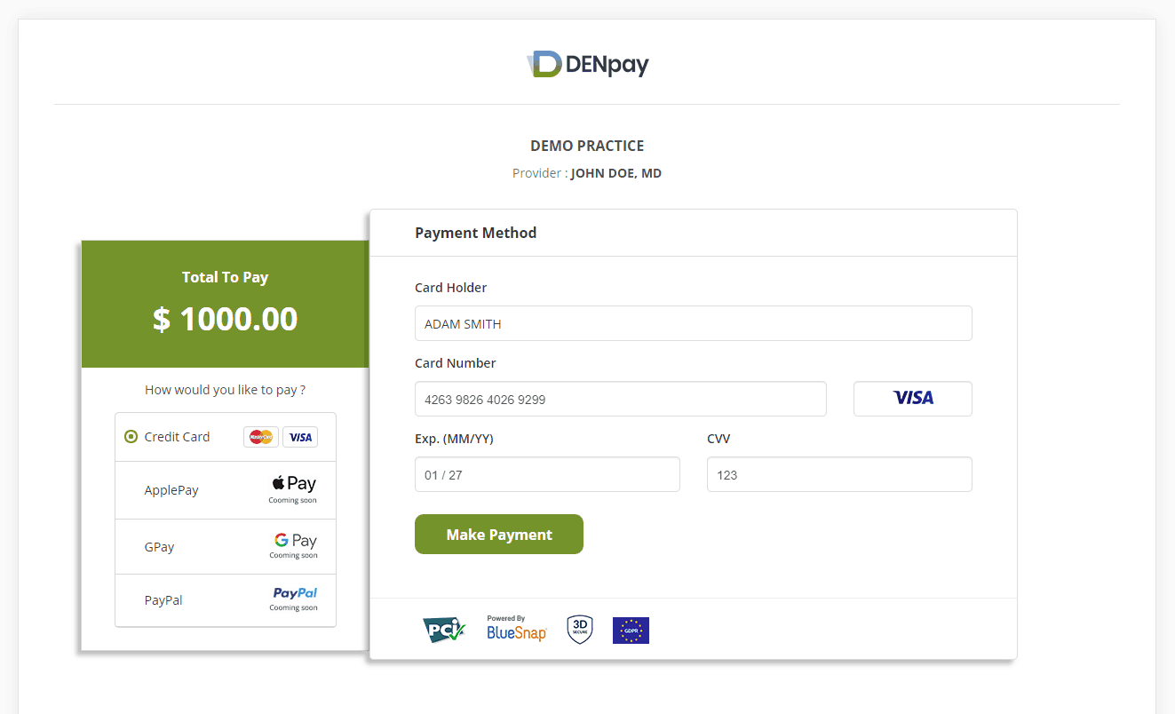The height and width of the screenshot is (714, 1175).
Task: Select the Credit Card radio button
Action: point(131,437)
